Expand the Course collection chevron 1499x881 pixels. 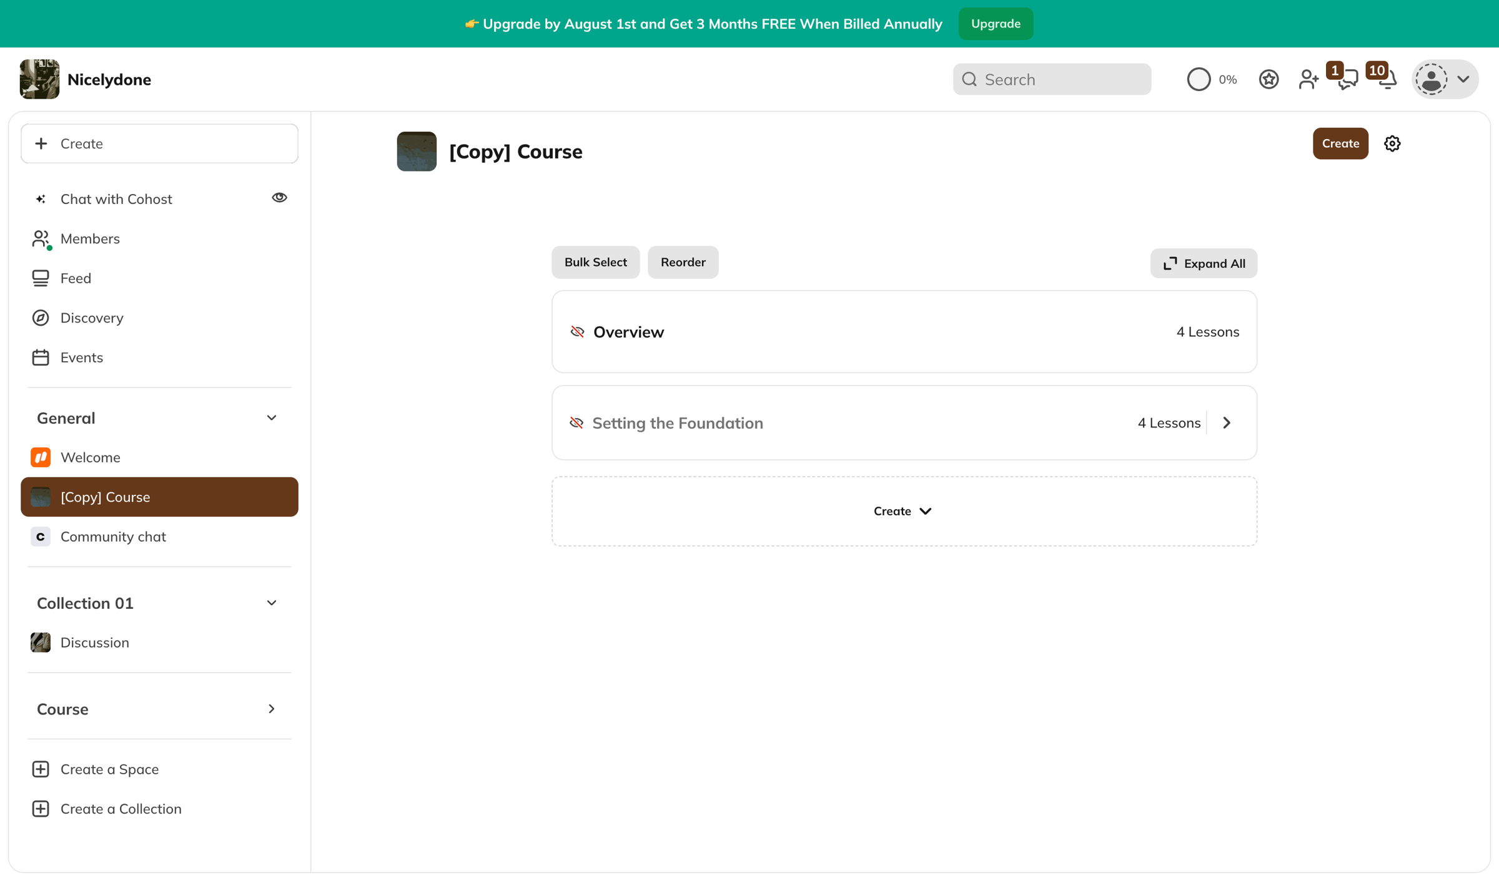[x=271, y=709]
